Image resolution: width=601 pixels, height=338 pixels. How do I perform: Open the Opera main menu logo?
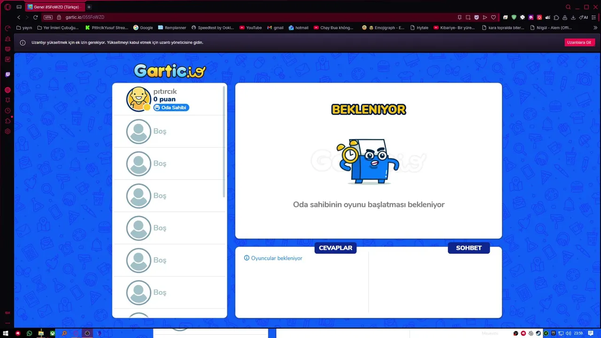tap(8, 7)
